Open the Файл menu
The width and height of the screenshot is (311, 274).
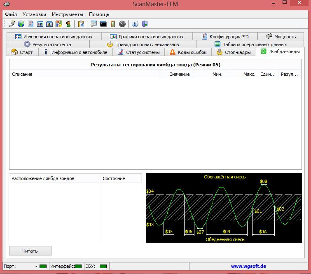(11, 14)
